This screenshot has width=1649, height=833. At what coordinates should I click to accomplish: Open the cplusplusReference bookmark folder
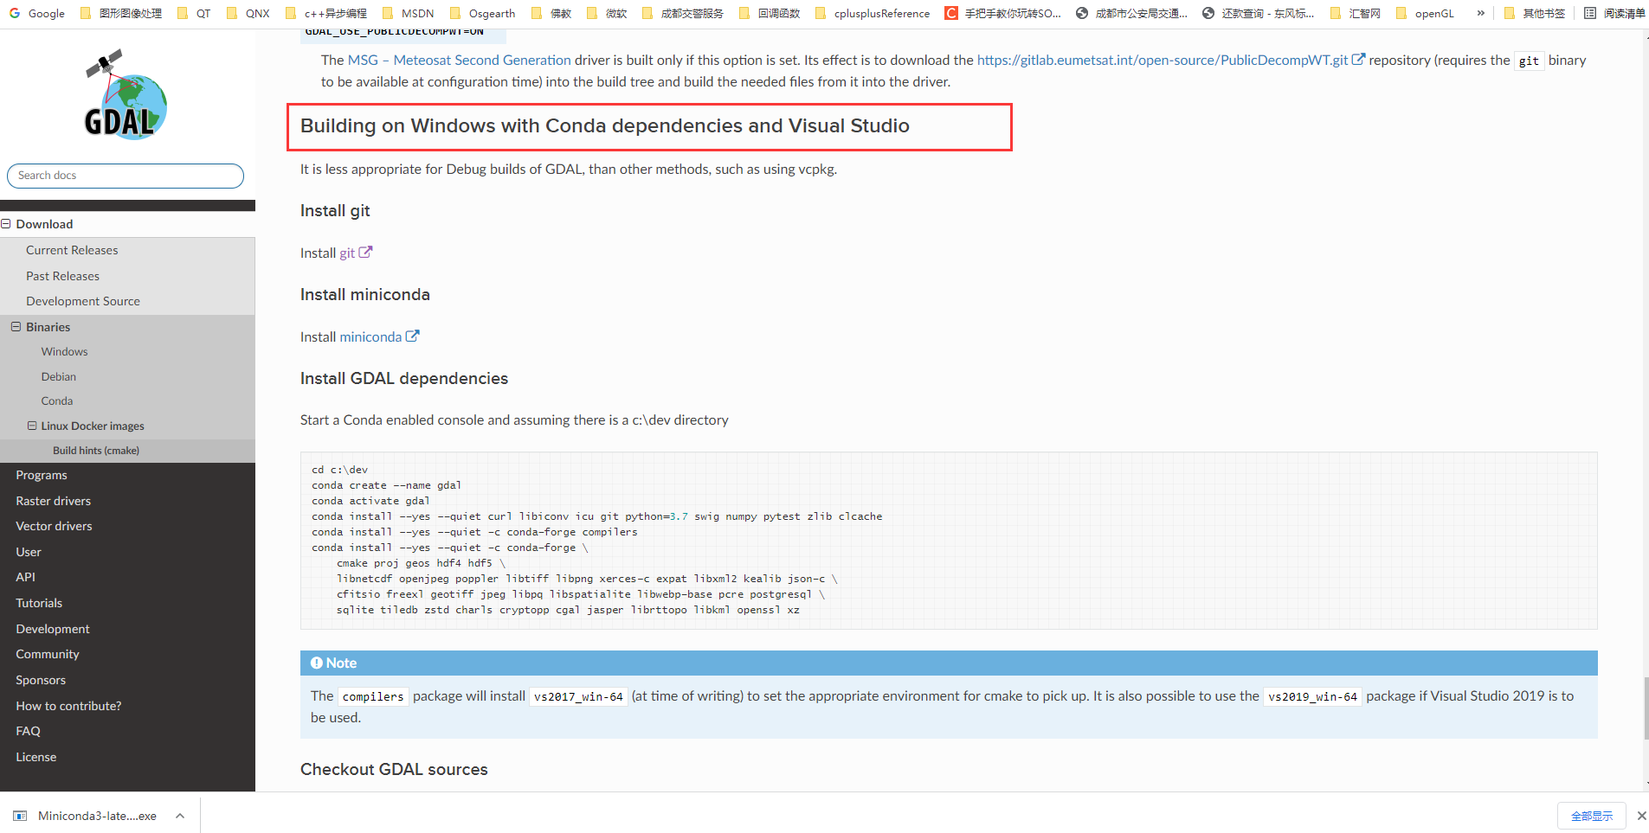pyautogui.click(x=873, y=13)
